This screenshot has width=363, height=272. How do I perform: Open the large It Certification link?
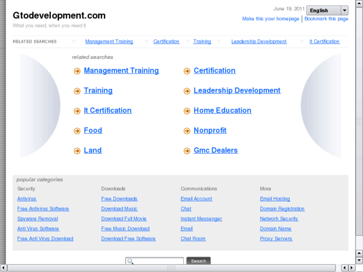(x=108, y=110)
